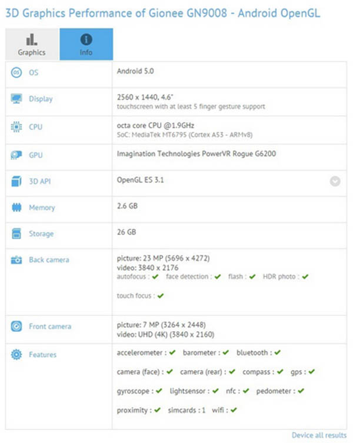This screenshot has height=443, width=353.
Task: Click the CPU chip icon
Action: coord(16,127)
